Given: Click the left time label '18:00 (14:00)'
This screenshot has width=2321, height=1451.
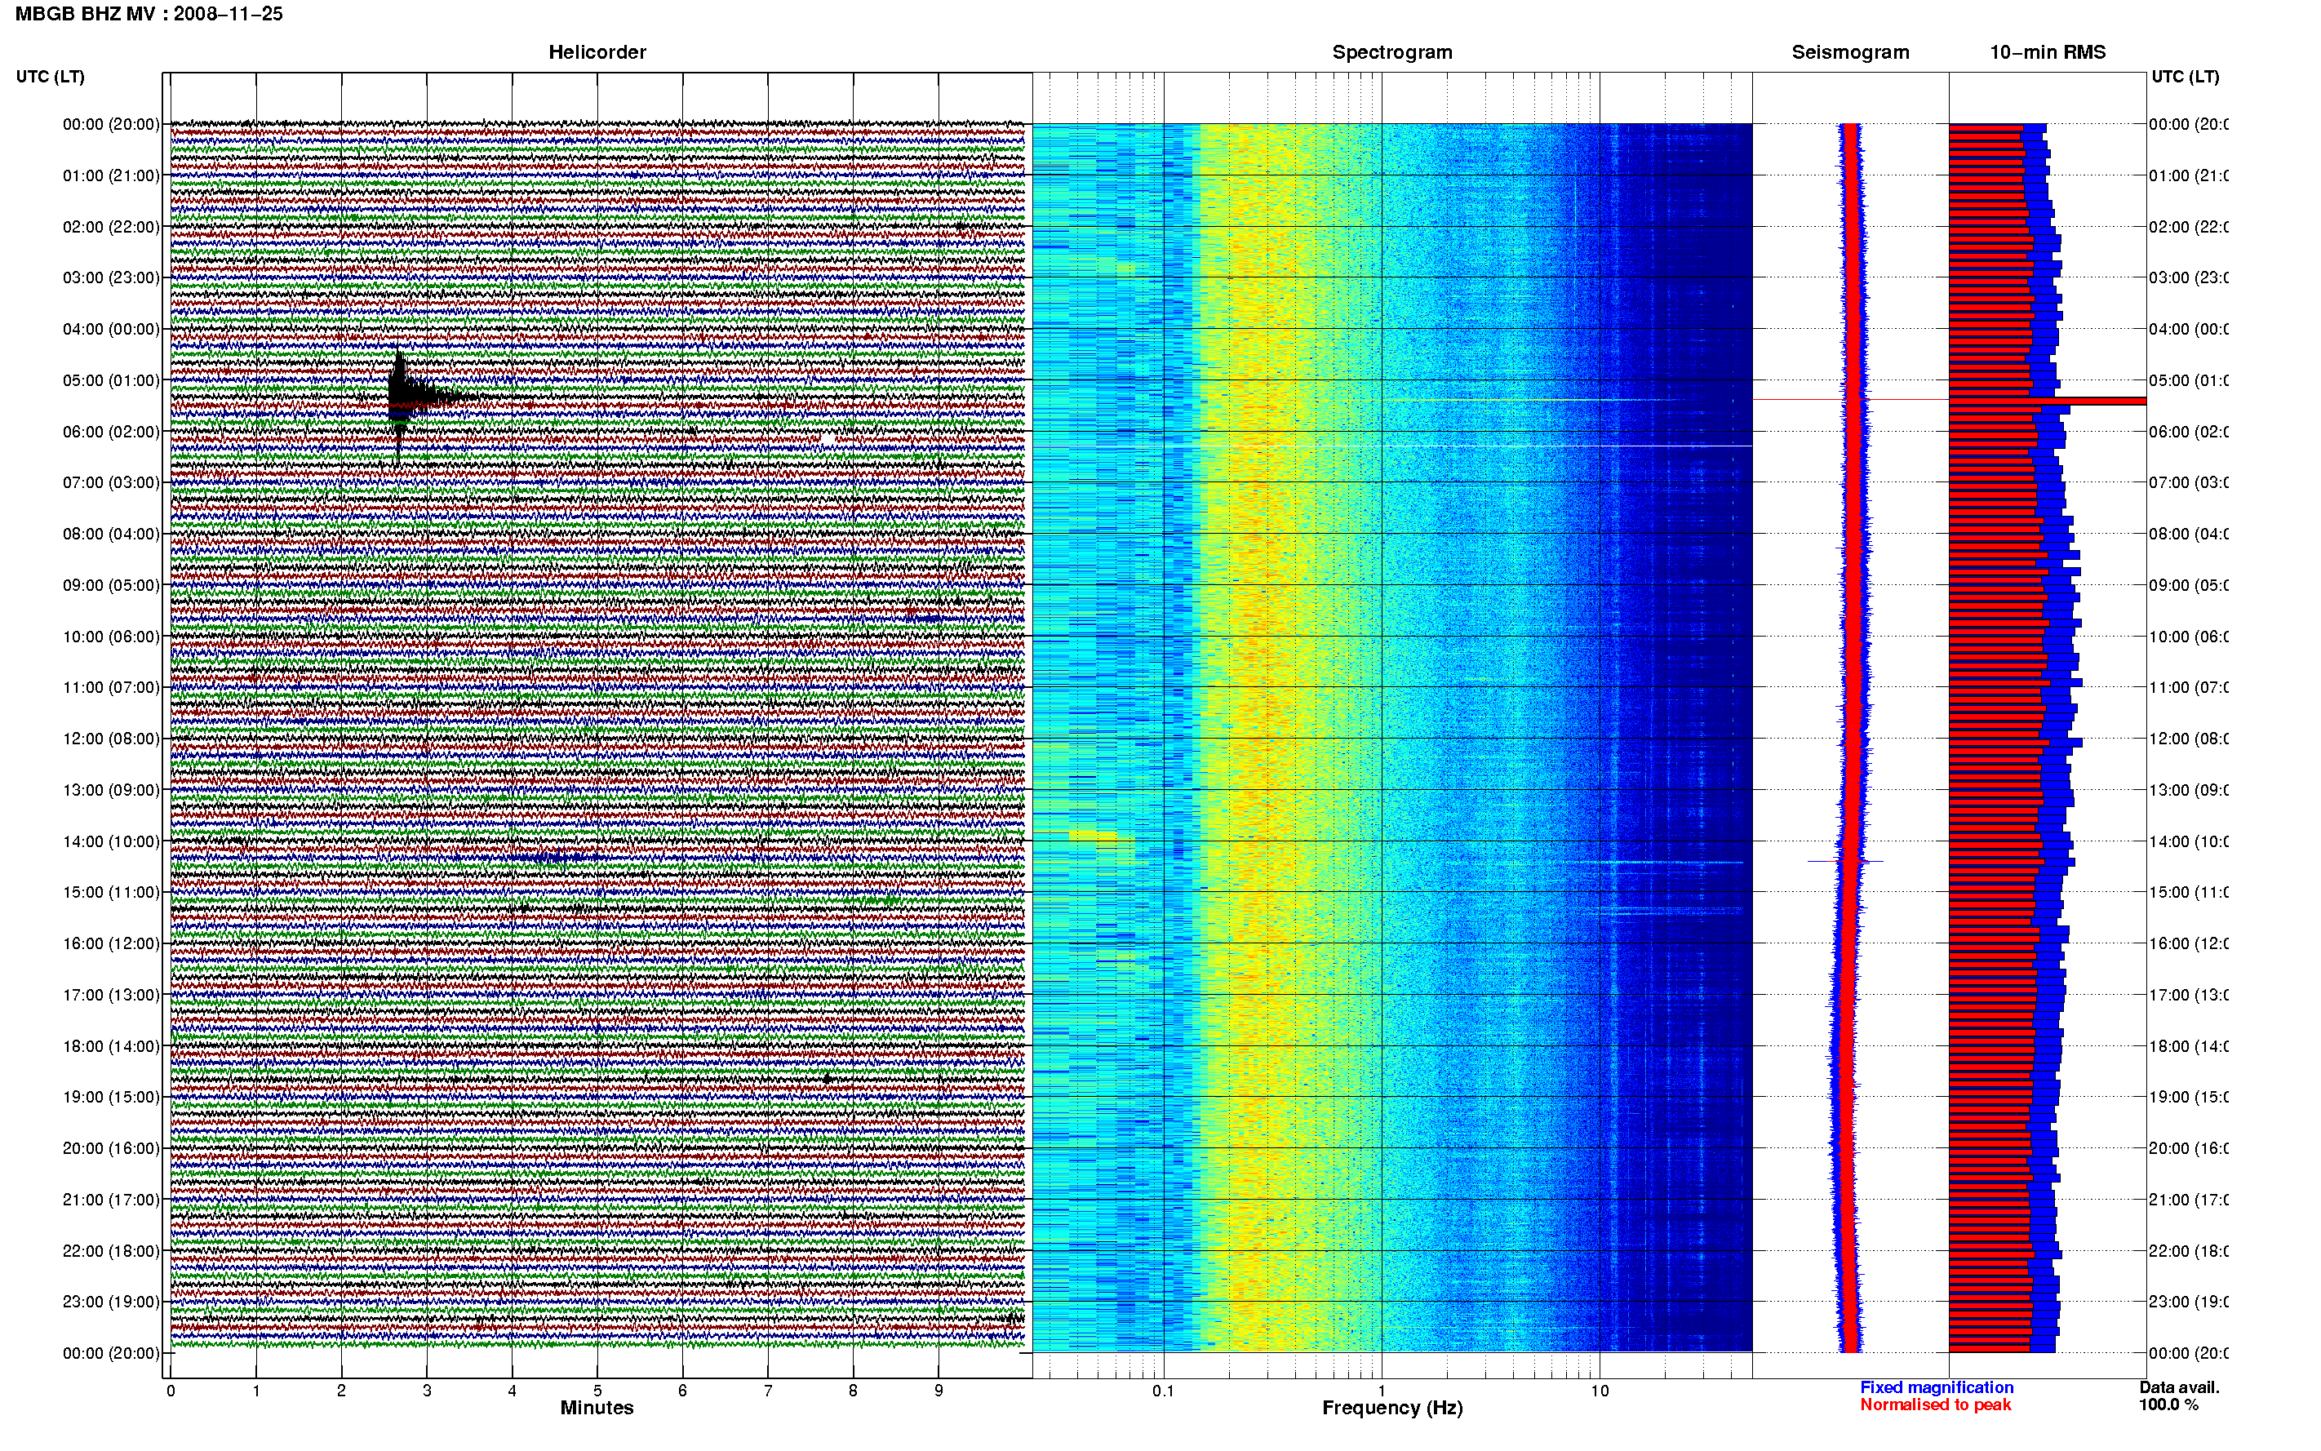Looking at the screenshot, I should 111,1046.
